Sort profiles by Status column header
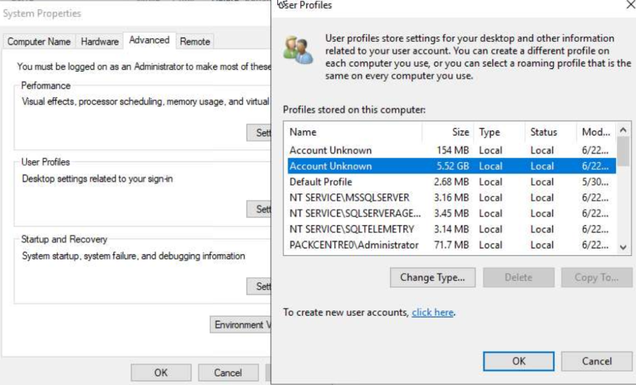Viewport: 636px width, 385px height. tap(551, 132)
